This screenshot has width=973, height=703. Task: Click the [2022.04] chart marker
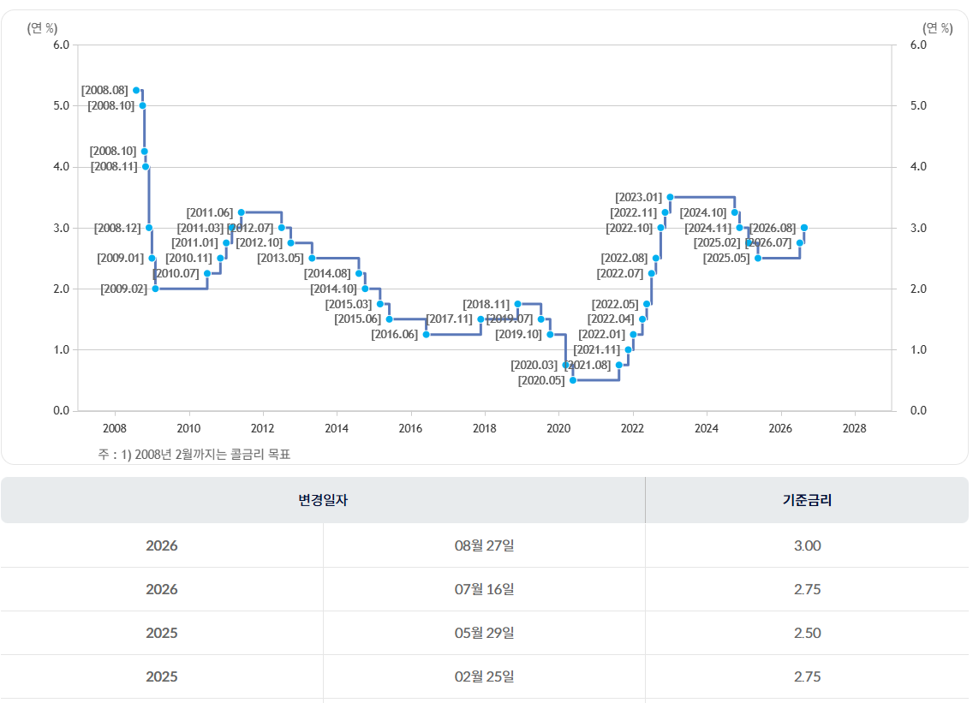point(642,319)
